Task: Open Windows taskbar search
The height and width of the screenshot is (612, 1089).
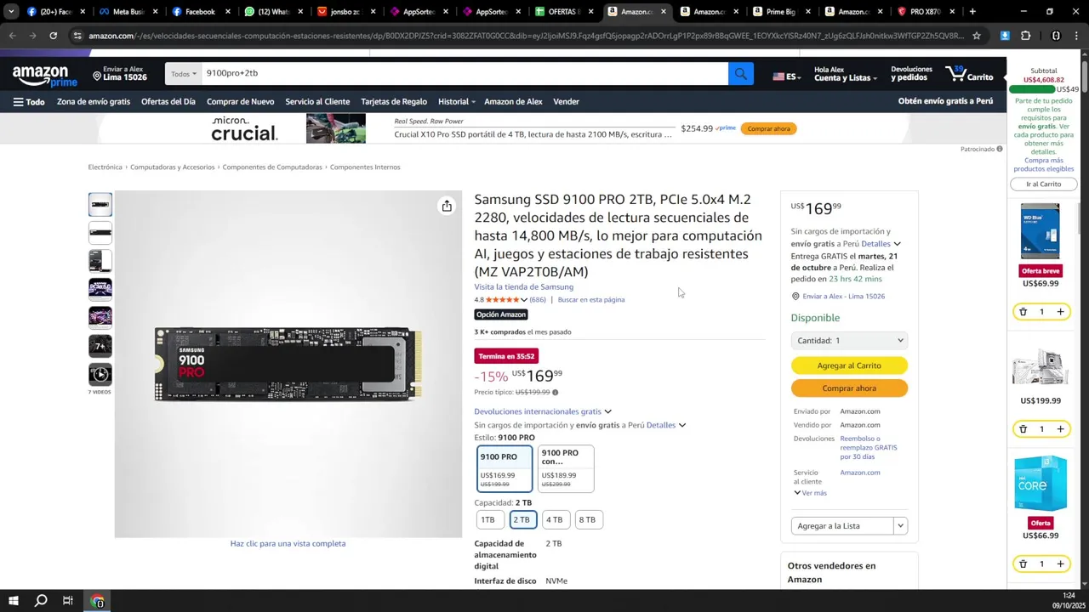Action: [x=41, y=601]
